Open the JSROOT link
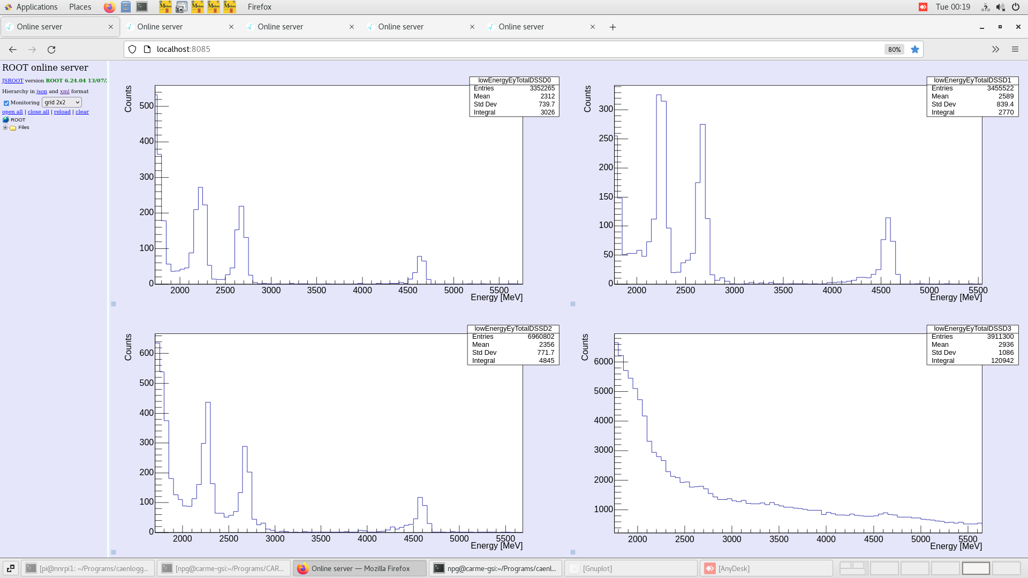The image size is (1028, 578). click(12, 80)
